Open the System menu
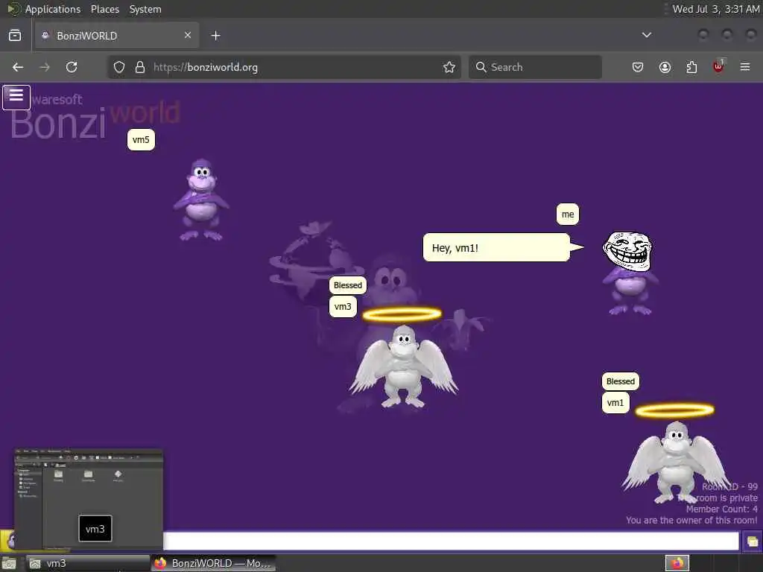Image resolution: width=763 pixels, height=572 pixels. click(145, 9)
